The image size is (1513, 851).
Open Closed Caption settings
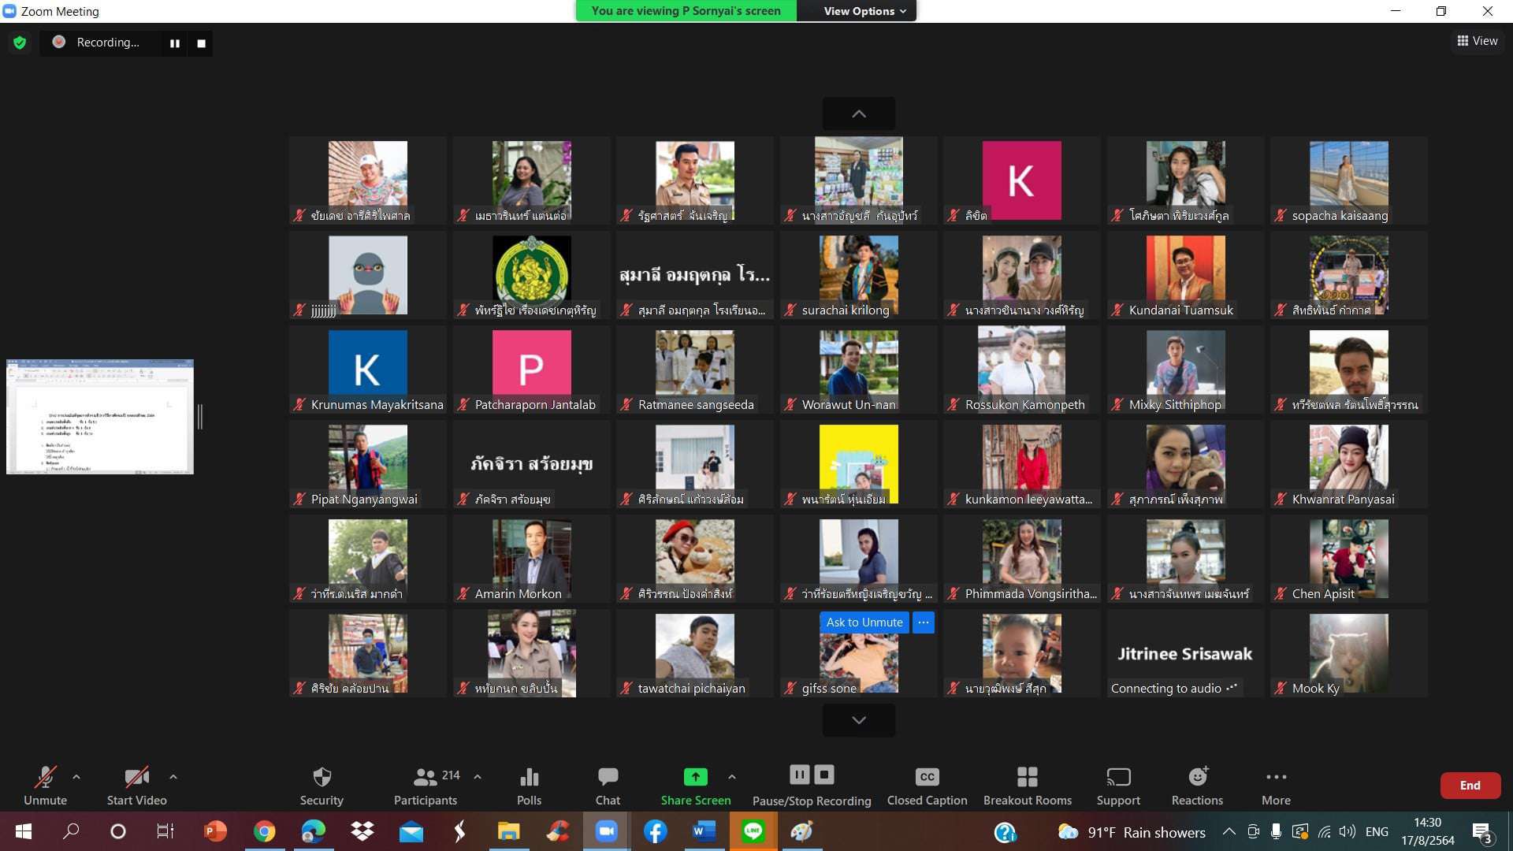[927, 777]
